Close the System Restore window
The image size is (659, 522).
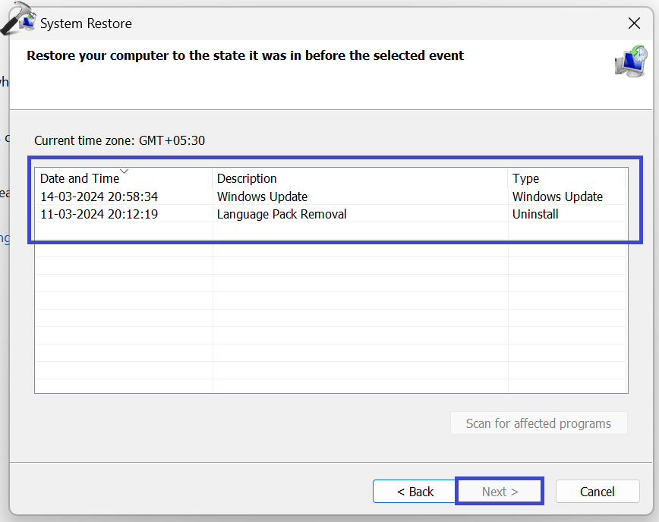(x=635, y=24)
